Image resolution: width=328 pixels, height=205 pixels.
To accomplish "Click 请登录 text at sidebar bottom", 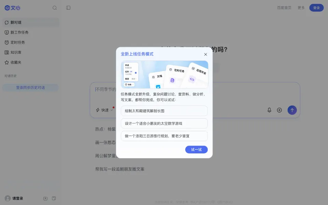I will point(17,198).
